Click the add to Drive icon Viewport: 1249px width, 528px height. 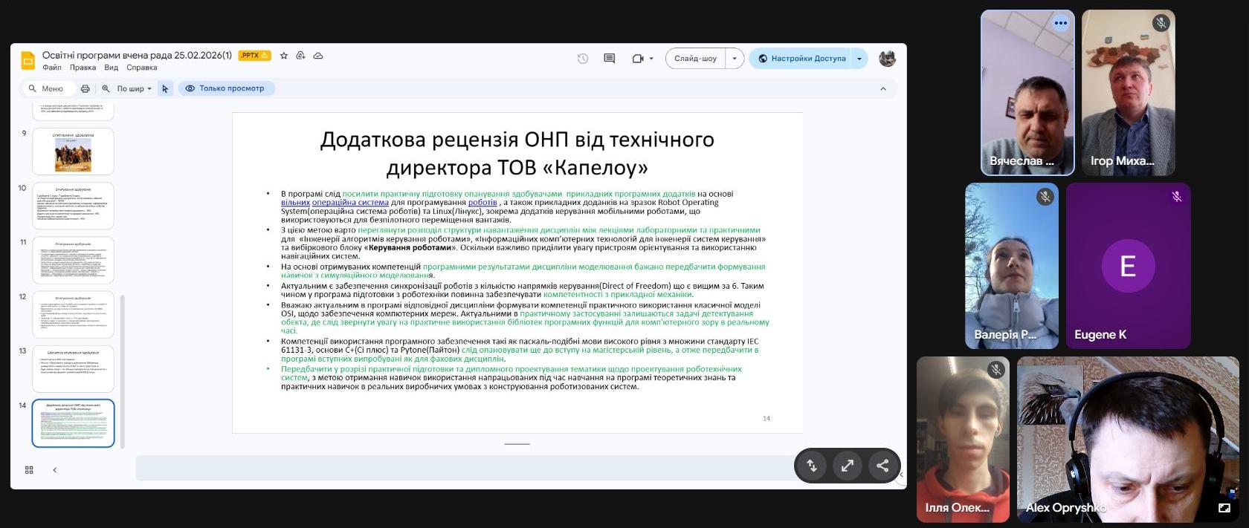(300, 56)
